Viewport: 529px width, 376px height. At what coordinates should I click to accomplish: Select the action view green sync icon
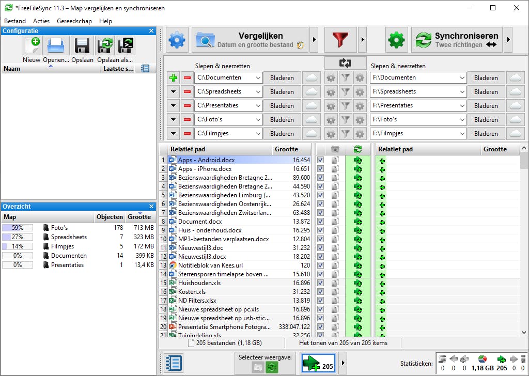click(272, 367)
